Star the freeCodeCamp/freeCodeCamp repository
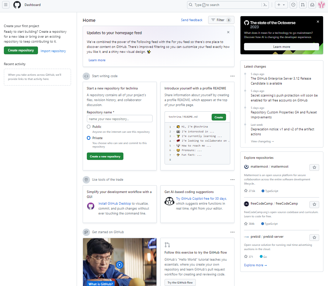The width and height of the screenshot is (328, 286). 314,204
